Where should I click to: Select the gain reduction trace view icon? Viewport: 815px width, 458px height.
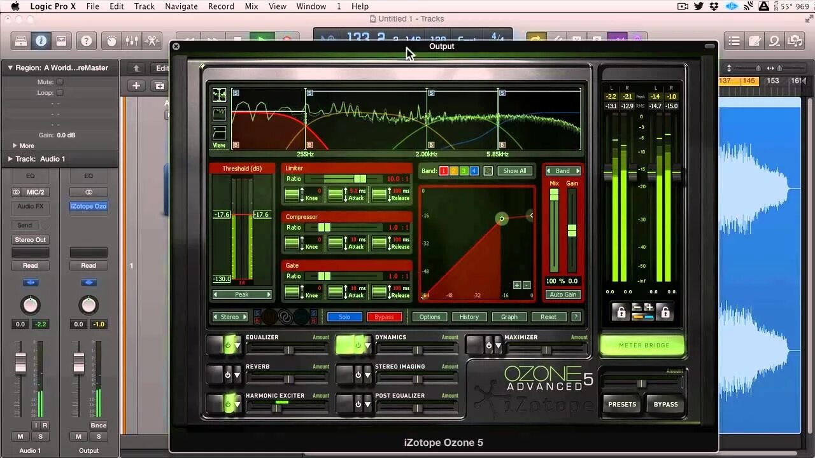click(219, 113)
